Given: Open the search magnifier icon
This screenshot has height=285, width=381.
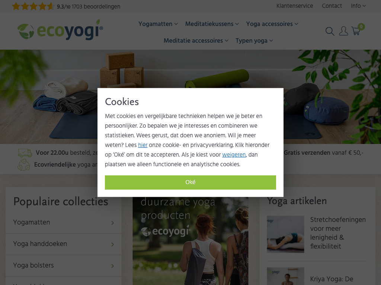Looking at the screenshot, I should [330, 31].
